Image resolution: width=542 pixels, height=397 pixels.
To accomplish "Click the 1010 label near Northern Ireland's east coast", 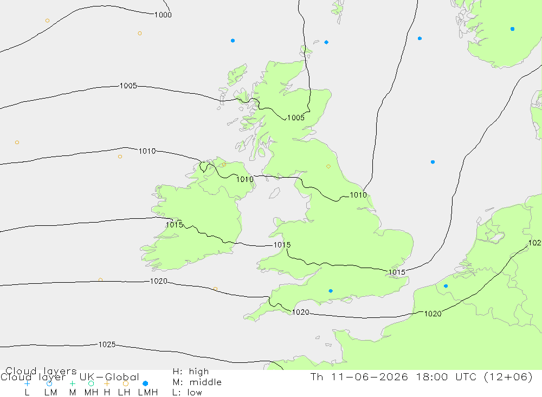I will pyautogui.click(x=245, y=179).
